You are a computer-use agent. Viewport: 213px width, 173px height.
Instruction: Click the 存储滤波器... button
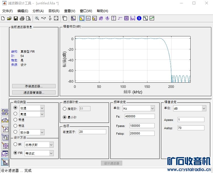click(34, 86)
